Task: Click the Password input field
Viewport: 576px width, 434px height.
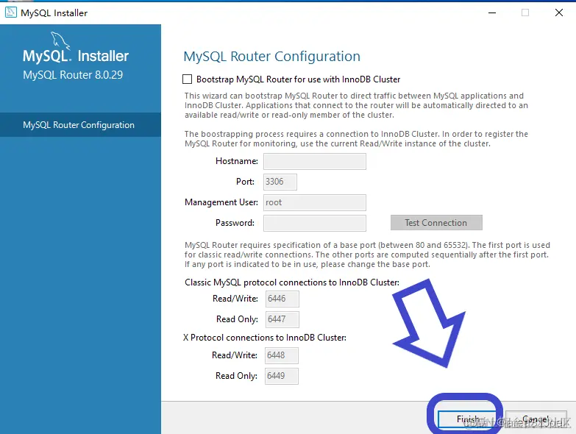Action: coord(314,223)
